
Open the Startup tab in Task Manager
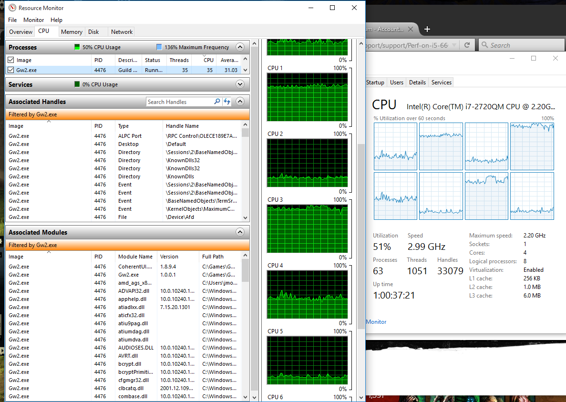click(x=375, y=82)
